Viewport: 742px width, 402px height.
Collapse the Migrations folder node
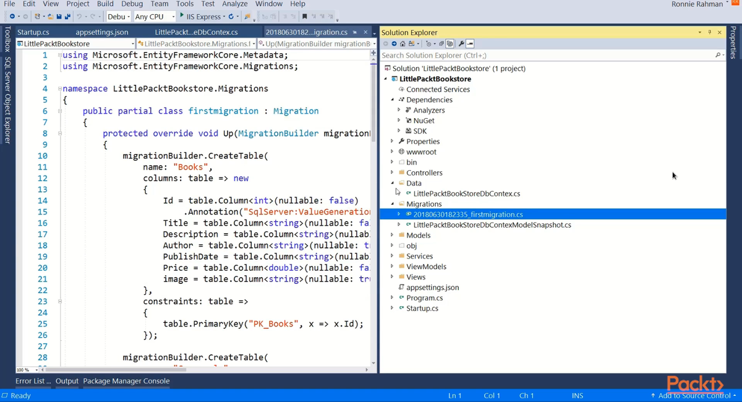click(x=392, y=203)
